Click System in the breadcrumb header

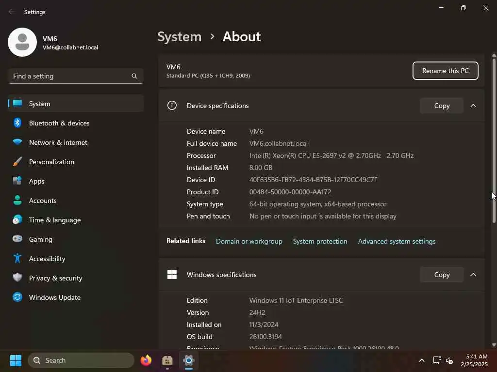180,37
